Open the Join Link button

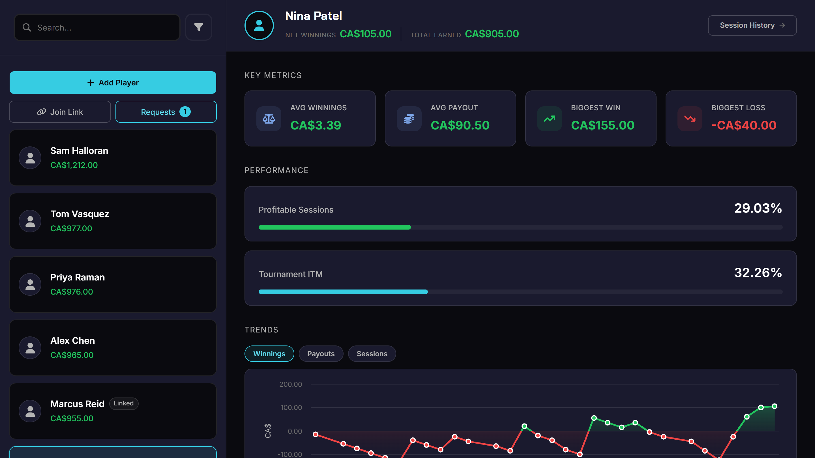coord(60,112)
